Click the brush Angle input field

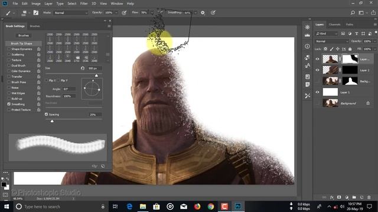coord(69,89)
